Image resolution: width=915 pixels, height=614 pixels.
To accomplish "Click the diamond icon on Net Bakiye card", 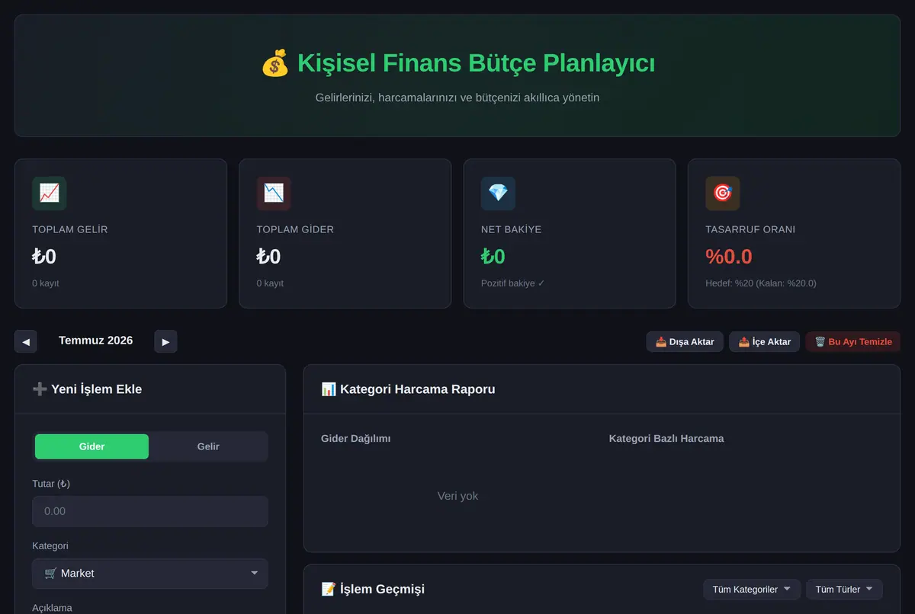I will click(498, 193).
